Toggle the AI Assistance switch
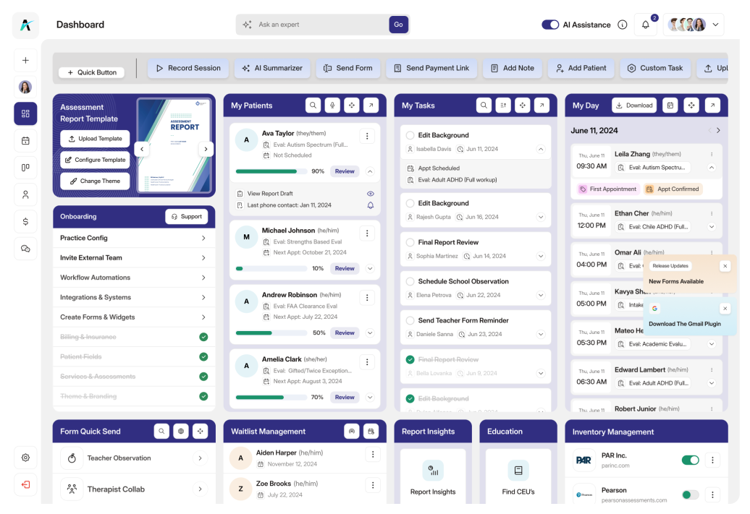The width and height of the screenshot is (750, 514). click(549, 25)
